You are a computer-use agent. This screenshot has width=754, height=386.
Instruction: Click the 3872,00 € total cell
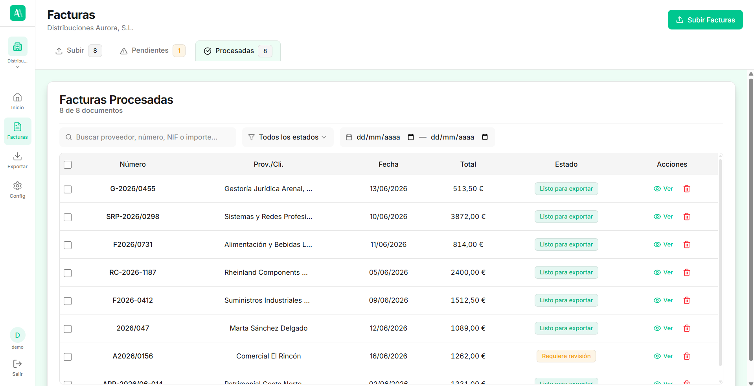click(x=468, y=217)
